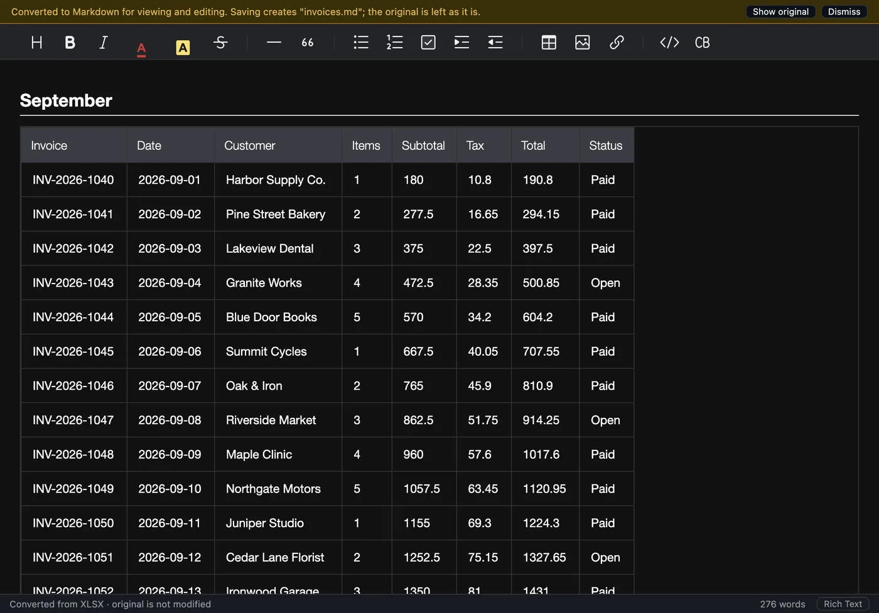Click date cell 2026-09-04
The height and width of the screenshot is (613, 879).
170,283
